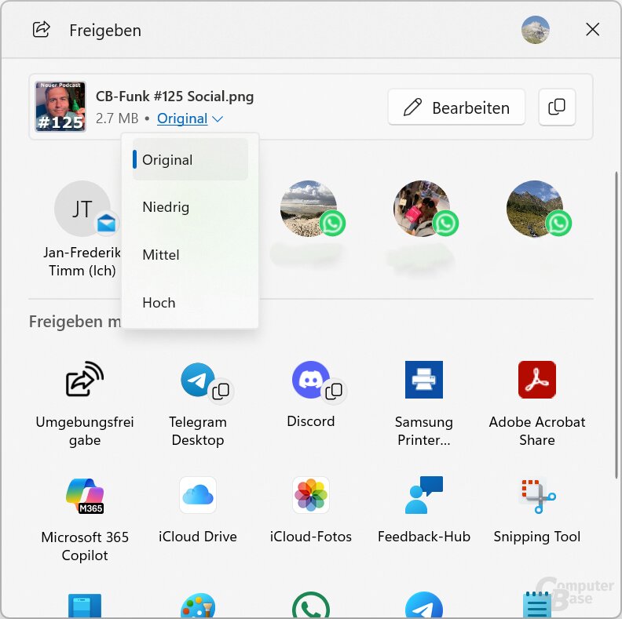Open the partially visible blue phone-link icon at bottom
This screenshot has width=622, height=619.
point(85,606)
